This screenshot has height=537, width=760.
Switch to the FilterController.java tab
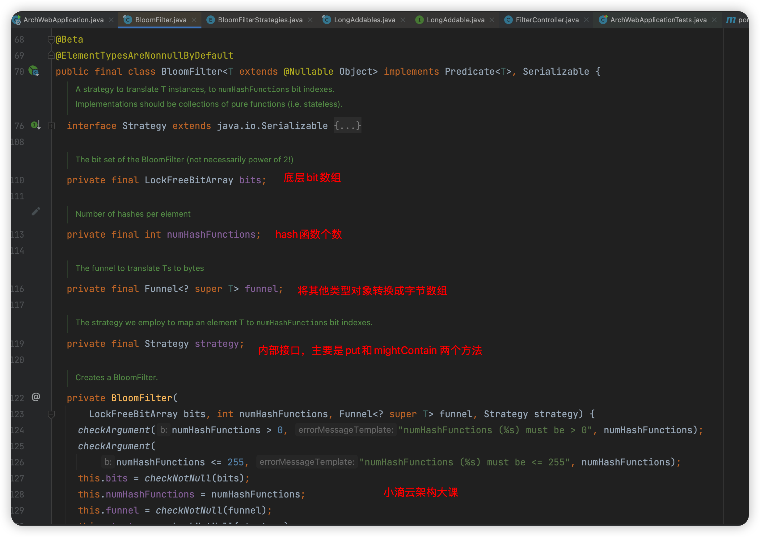[x=547, y=20]
